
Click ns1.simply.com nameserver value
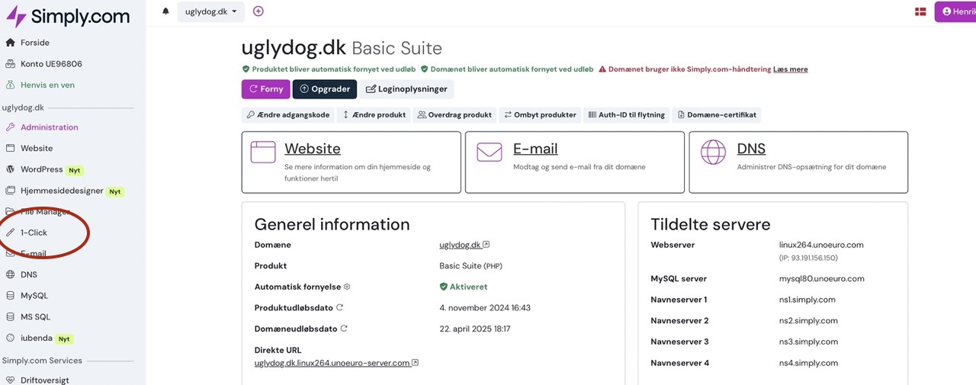pos(807,300)
